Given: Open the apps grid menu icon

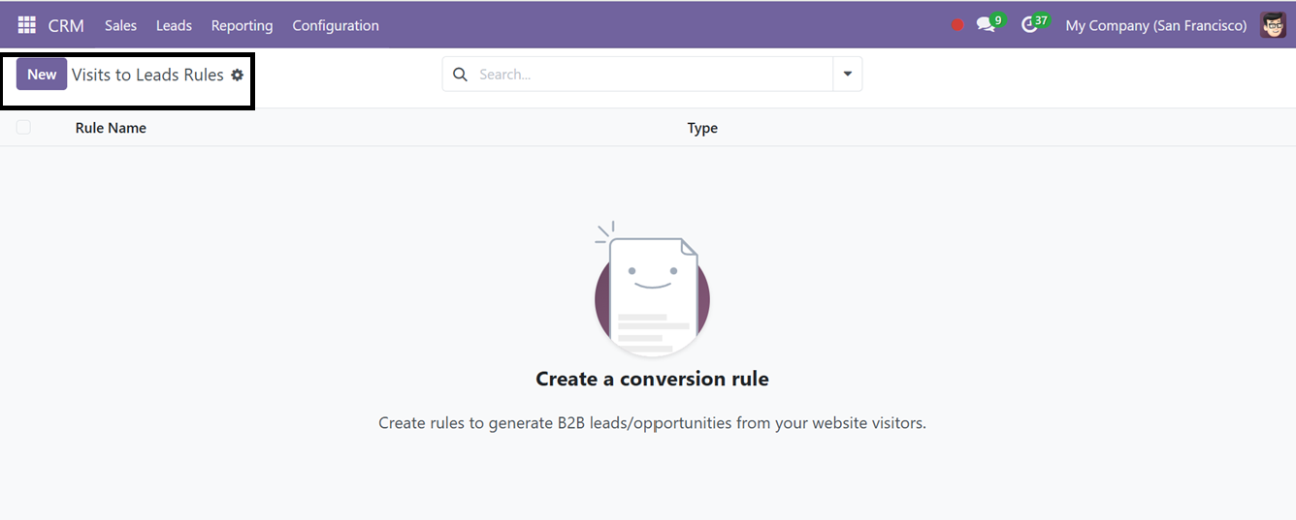Looking at the screenshot, I should [26, 25].
